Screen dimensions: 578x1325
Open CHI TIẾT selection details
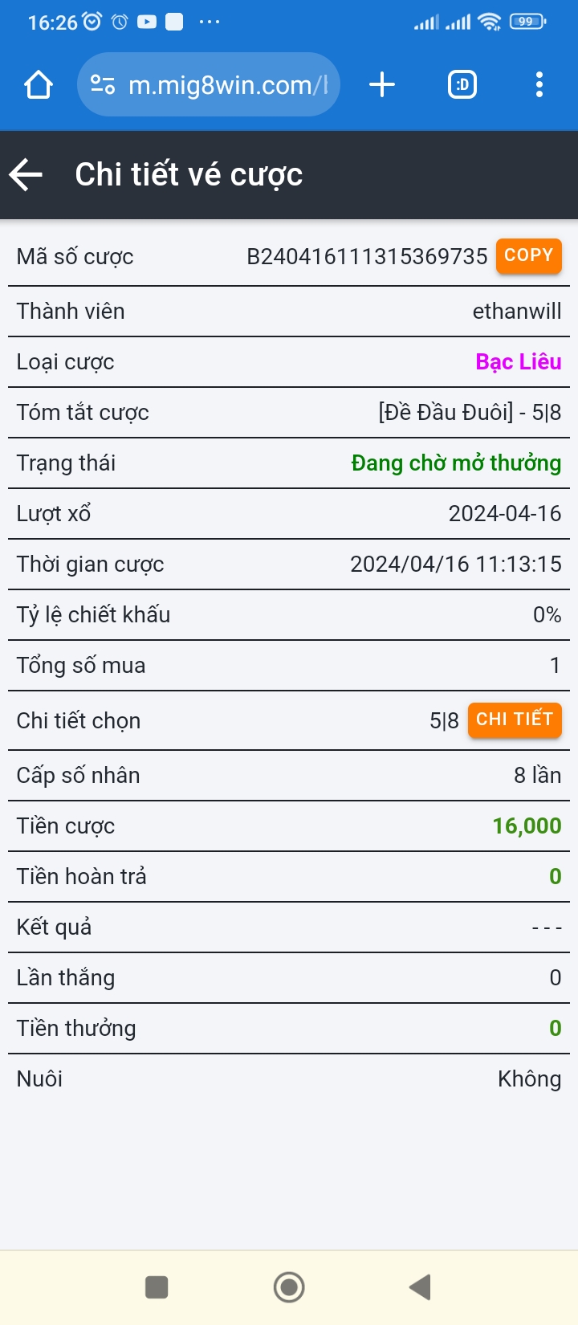[514, 720]
